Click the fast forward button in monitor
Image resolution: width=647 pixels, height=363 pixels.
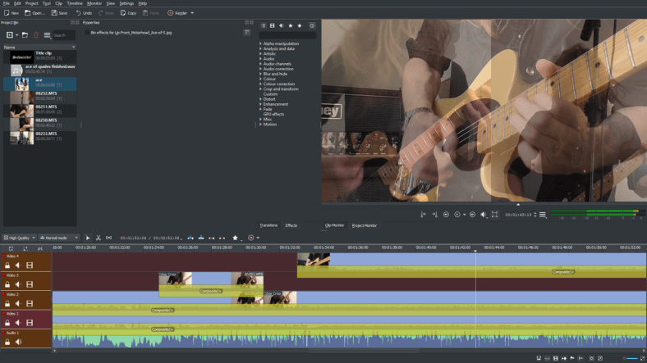tap(472, 215)
